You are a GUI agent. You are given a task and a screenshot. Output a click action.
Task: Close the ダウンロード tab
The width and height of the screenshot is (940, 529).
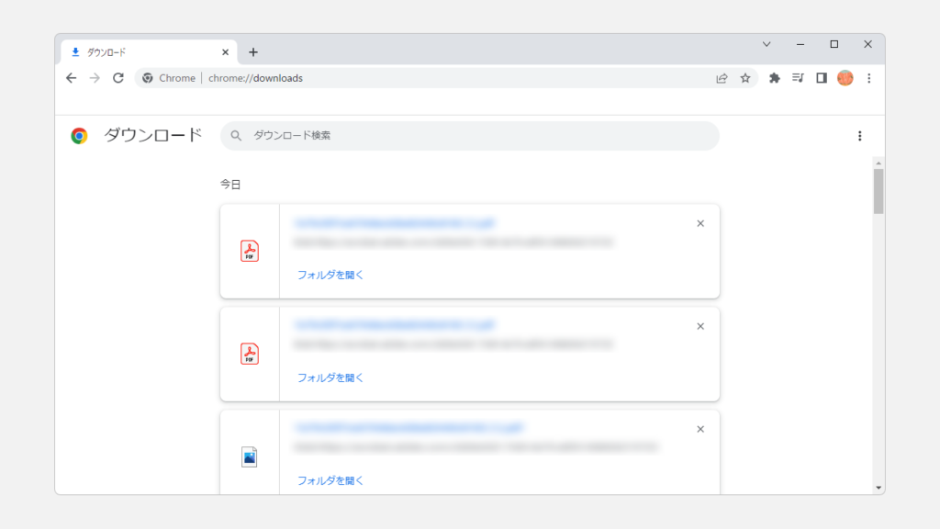pos(226,52)
